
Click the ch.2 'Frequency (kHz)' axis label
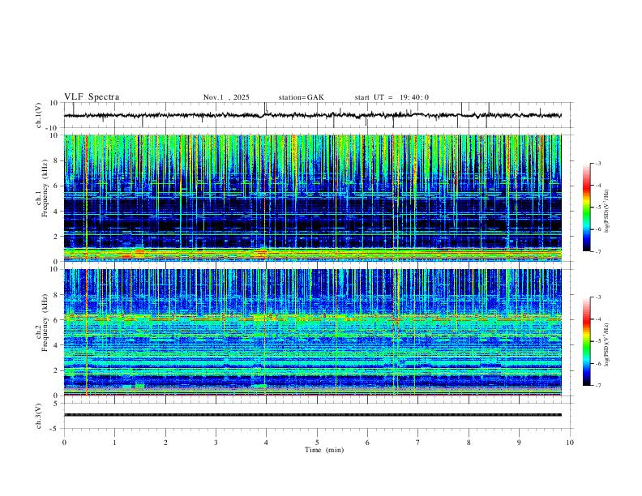(x=45, y=323)
